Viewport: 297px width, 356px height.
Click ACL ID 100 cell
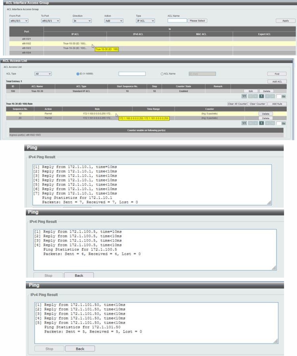click(13, 91)
